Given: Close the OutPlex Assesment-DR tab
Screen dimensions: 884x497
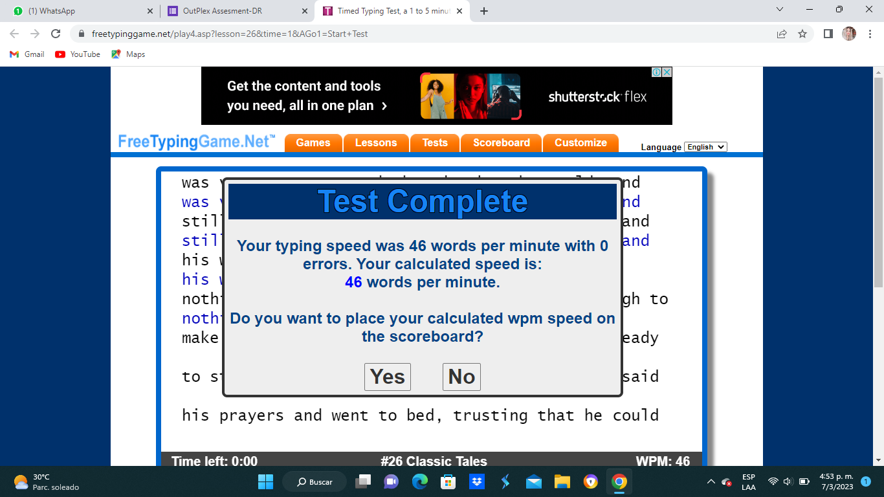Looking at the screenshot, I should tap(305, 11).
